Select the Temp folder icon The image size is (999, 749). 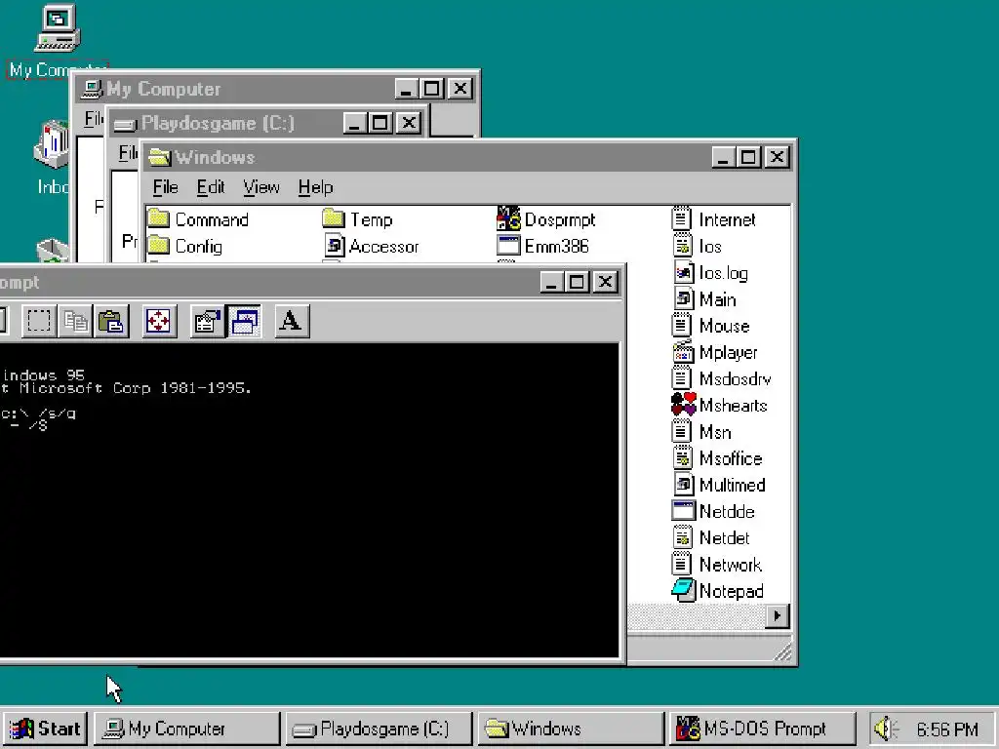334,219
